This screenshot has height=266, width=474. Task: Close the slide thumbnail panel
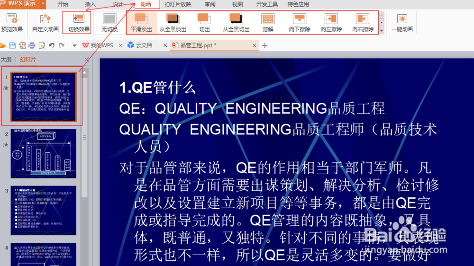pos(87,60)
